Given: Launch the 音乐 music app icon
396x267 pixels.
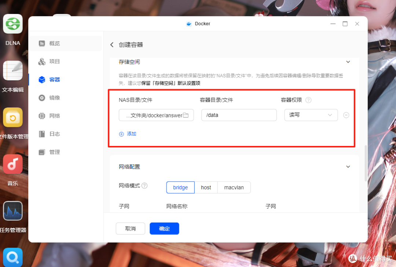Looking at the screenshot, I should (12, 164).
